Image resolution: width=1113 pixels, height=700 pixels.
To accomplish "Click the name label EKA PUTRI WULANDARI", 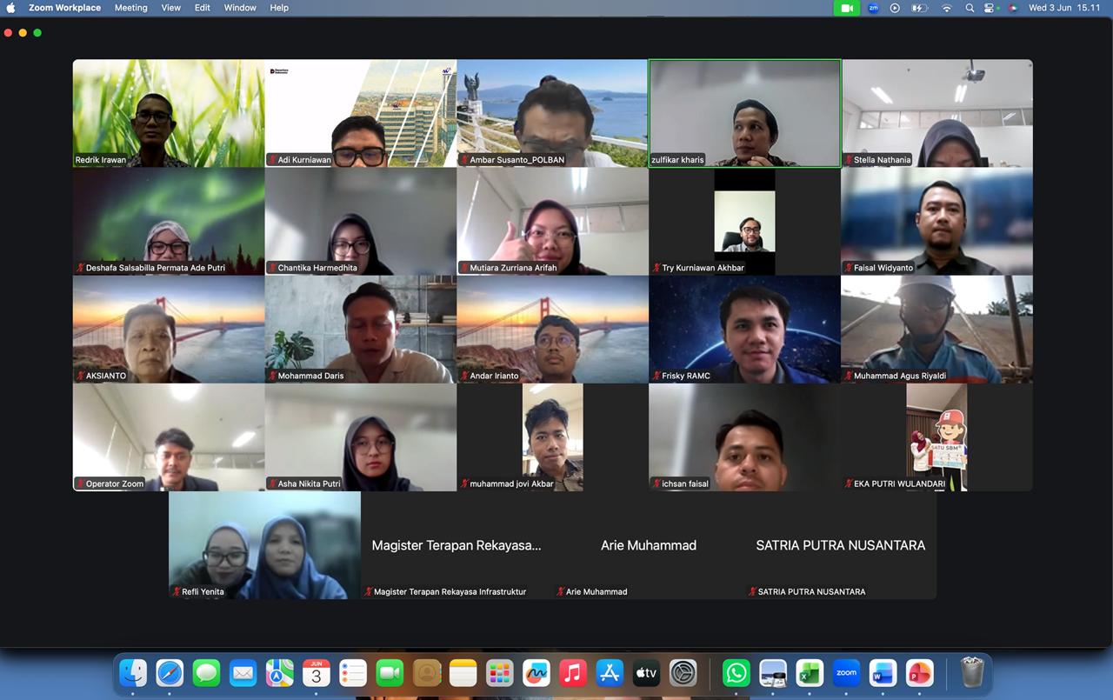I will [899, 483].
